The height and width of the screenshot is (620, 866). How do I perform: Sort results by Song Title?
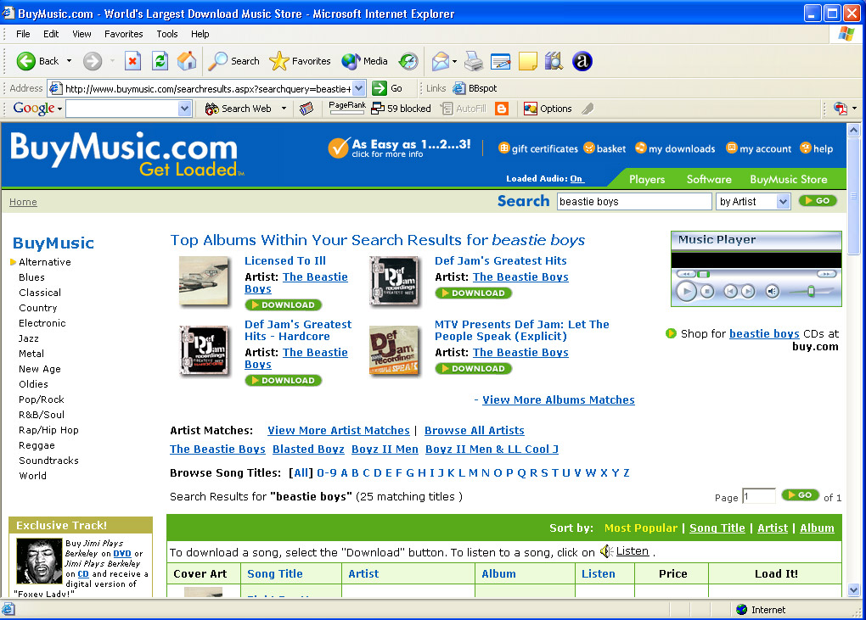click(717, 528)
